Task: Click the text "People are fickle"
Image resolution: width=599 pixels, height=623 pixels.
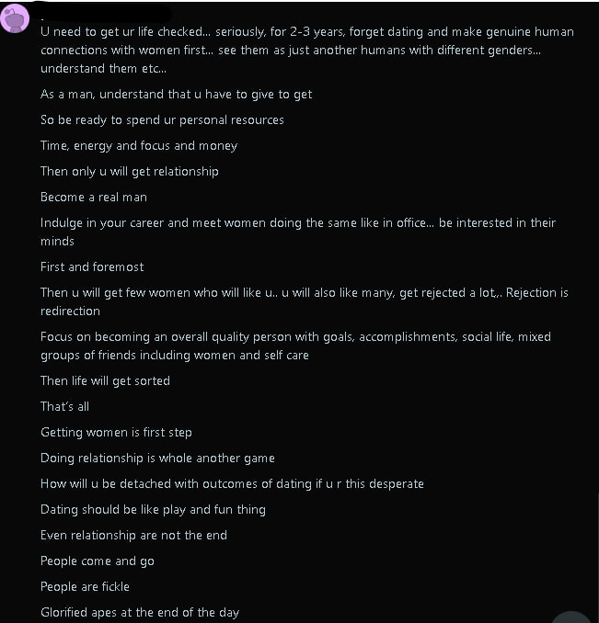Action: click(85, 586)
